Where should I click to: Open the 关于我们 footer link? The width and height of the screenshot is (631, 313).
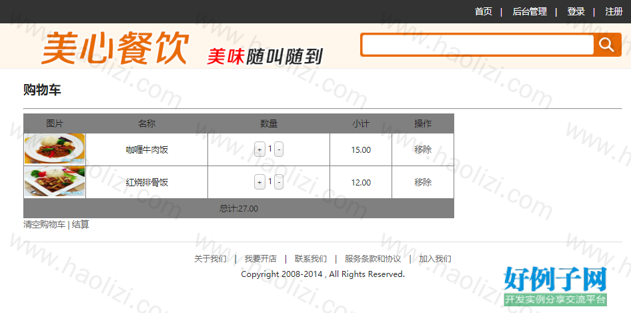point(210,259)
